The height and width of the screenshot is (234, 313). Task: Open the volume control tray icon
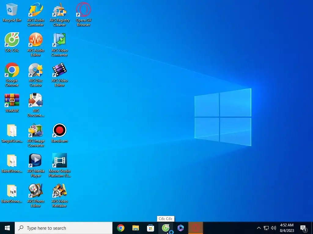[274, 228]
